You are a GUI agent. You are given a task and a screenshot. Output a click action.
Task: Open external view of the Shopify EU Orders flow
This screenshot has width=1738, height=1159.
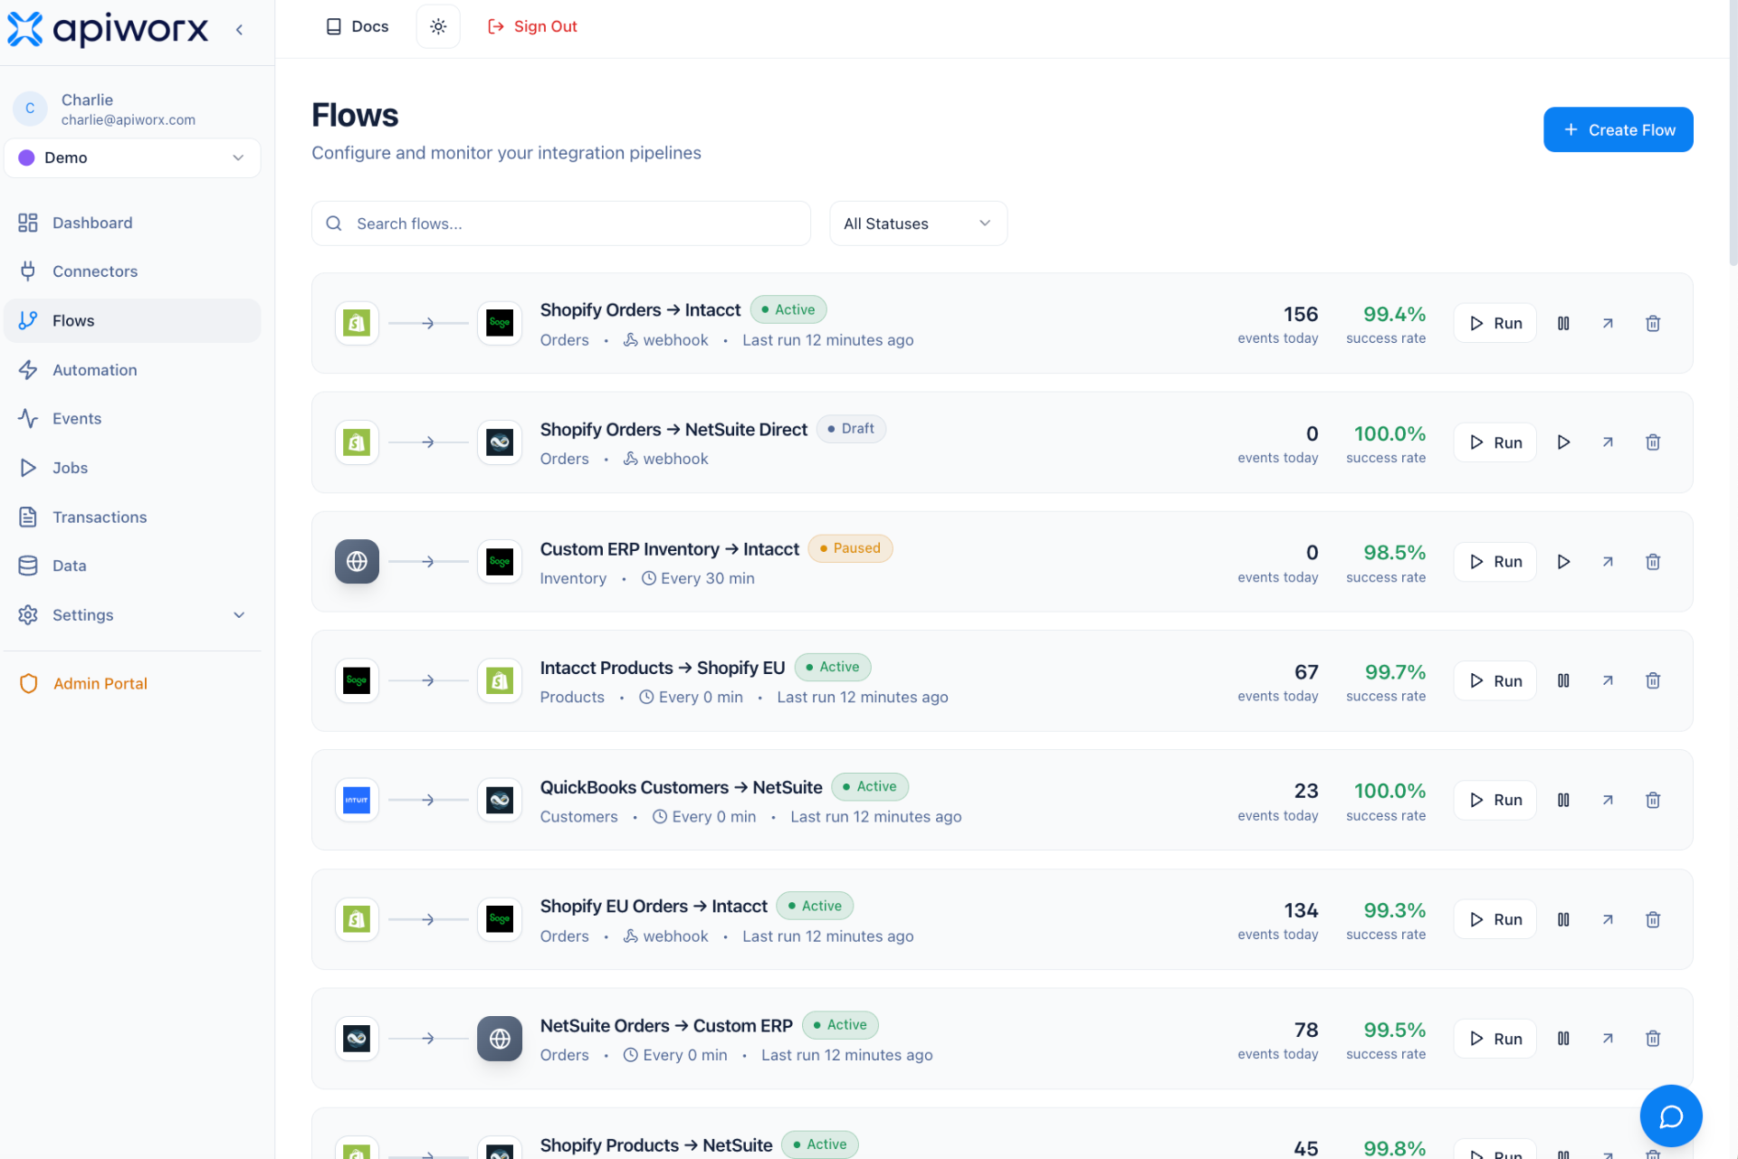point(1609,918)
